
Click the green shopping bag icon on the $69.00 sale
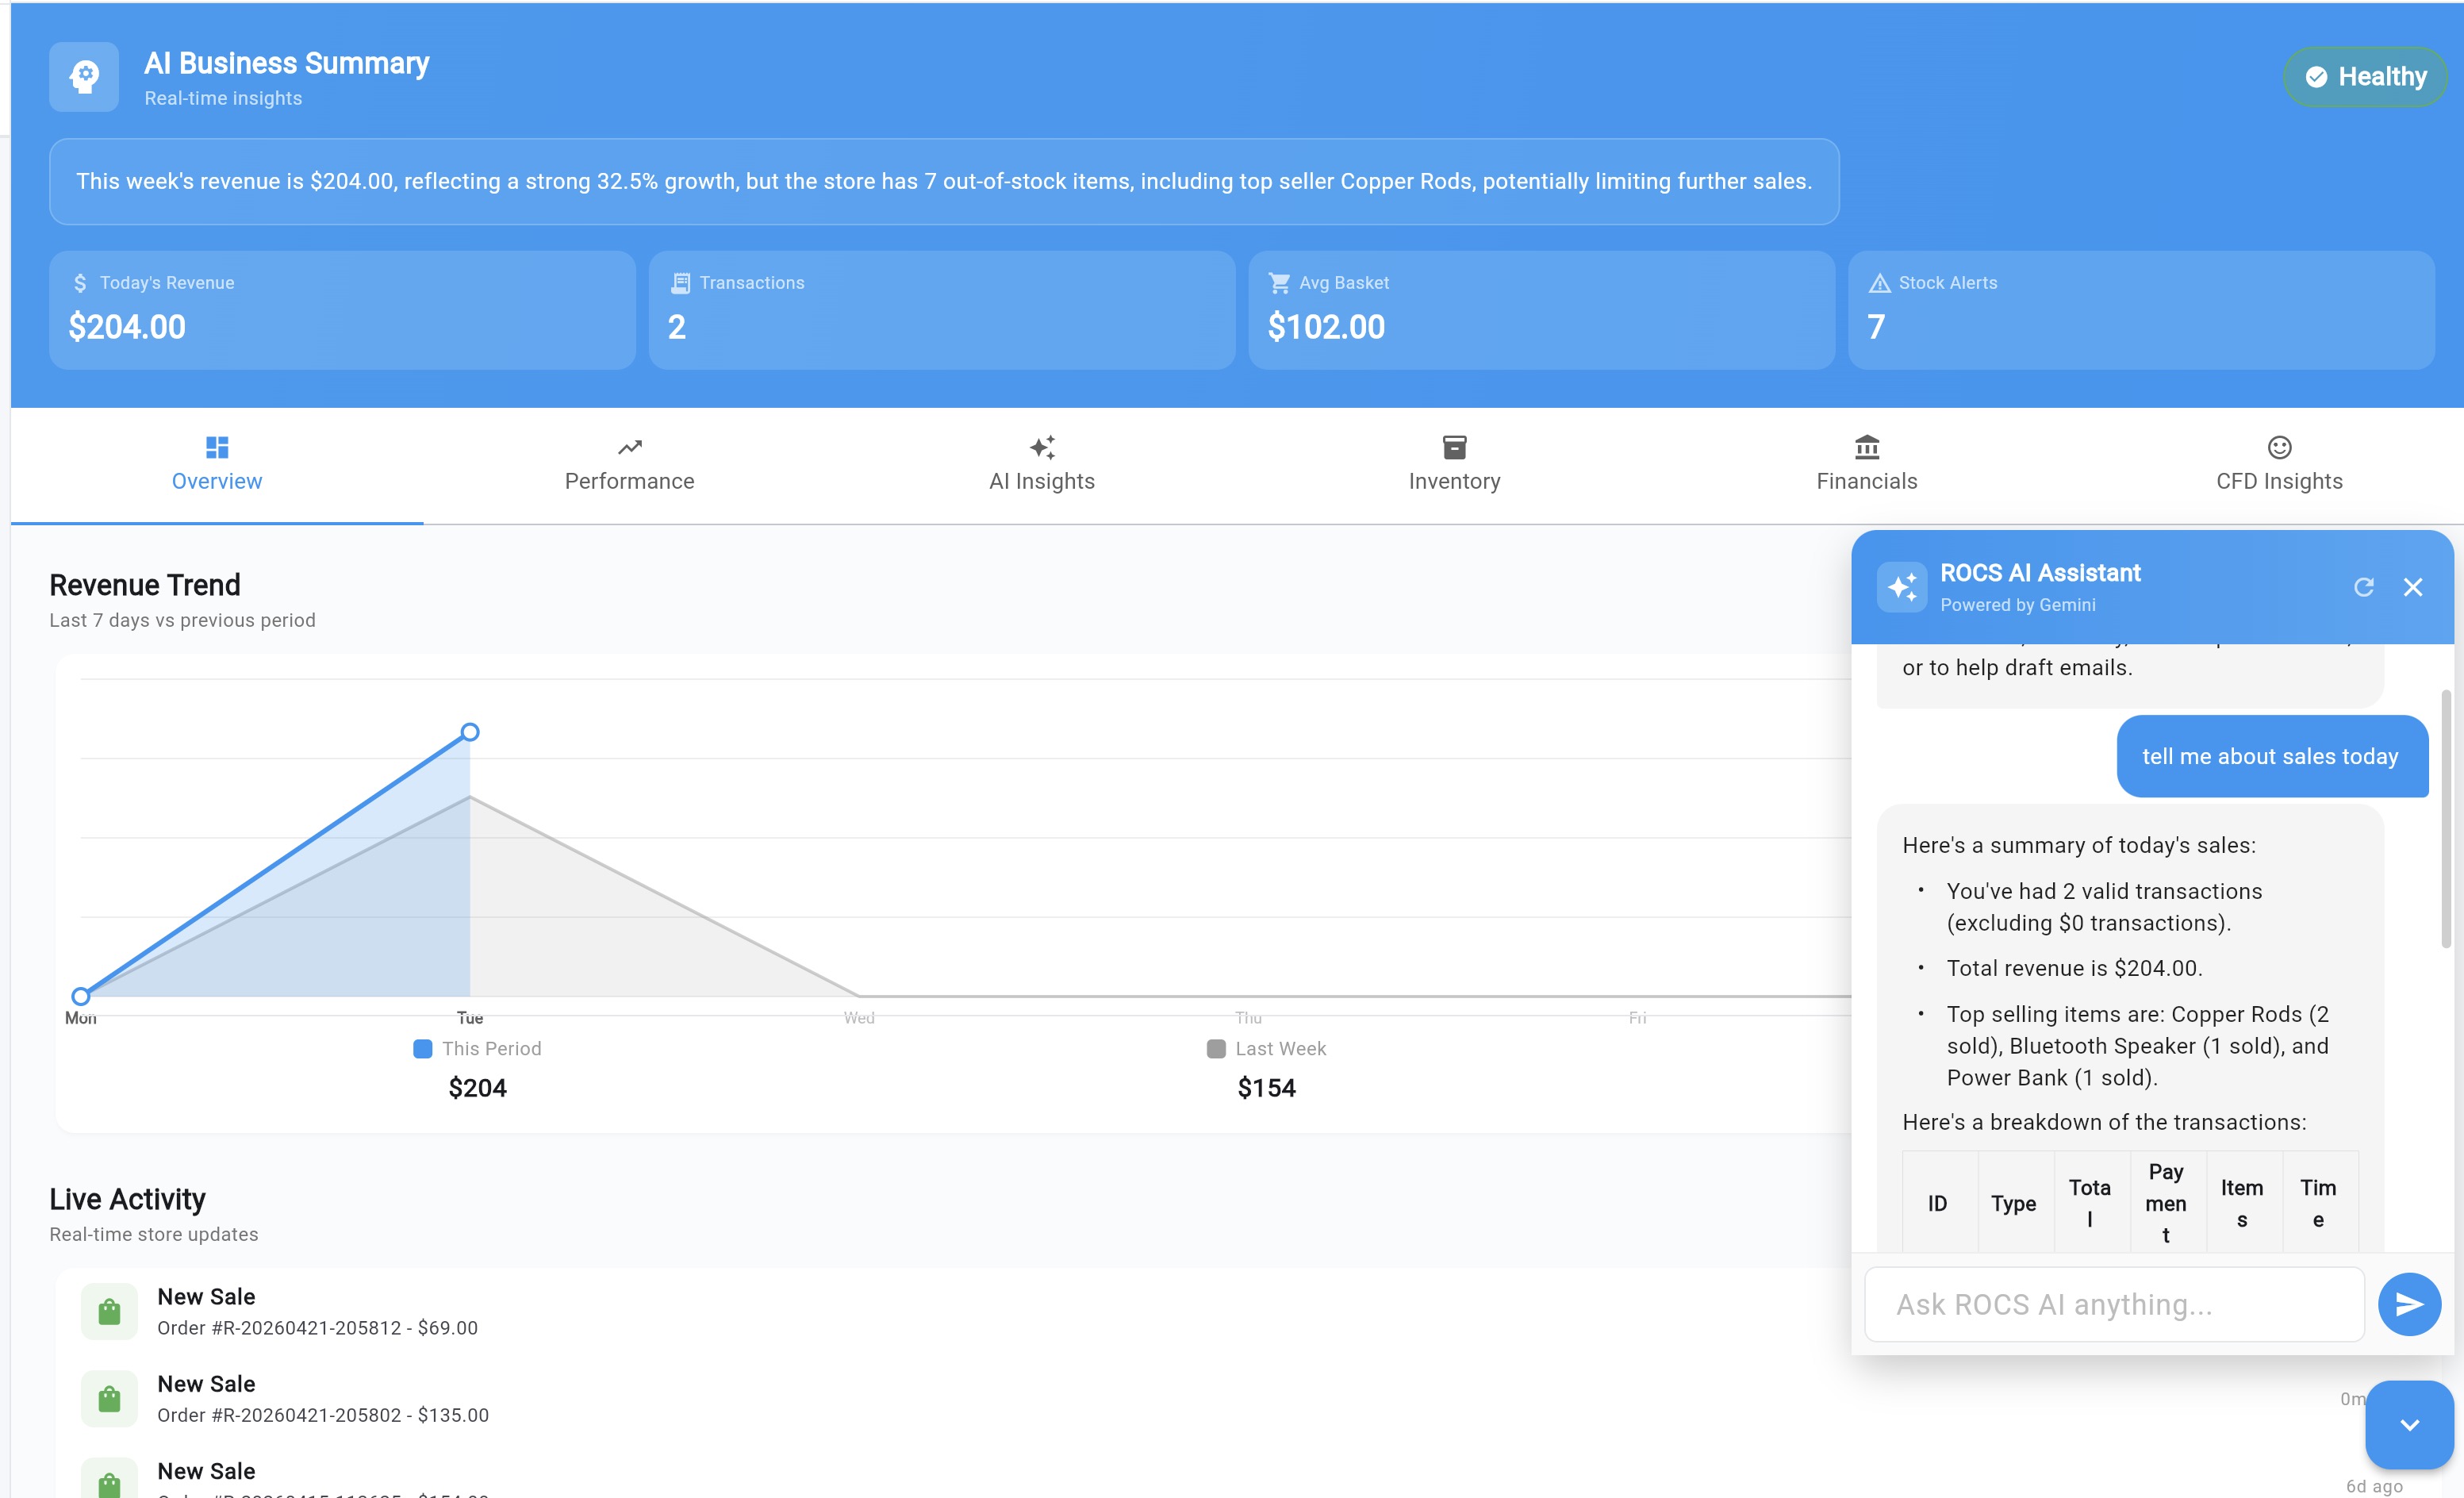(110, 1310)
